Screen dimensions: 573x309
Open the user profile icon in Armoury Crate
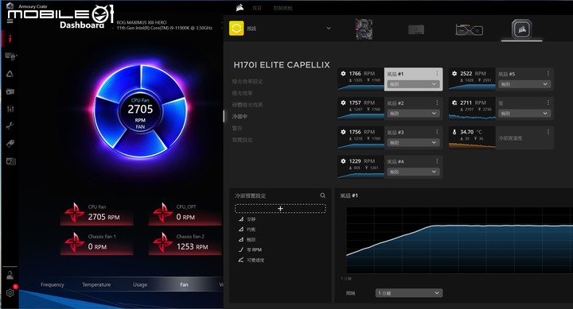pos(10,276)
